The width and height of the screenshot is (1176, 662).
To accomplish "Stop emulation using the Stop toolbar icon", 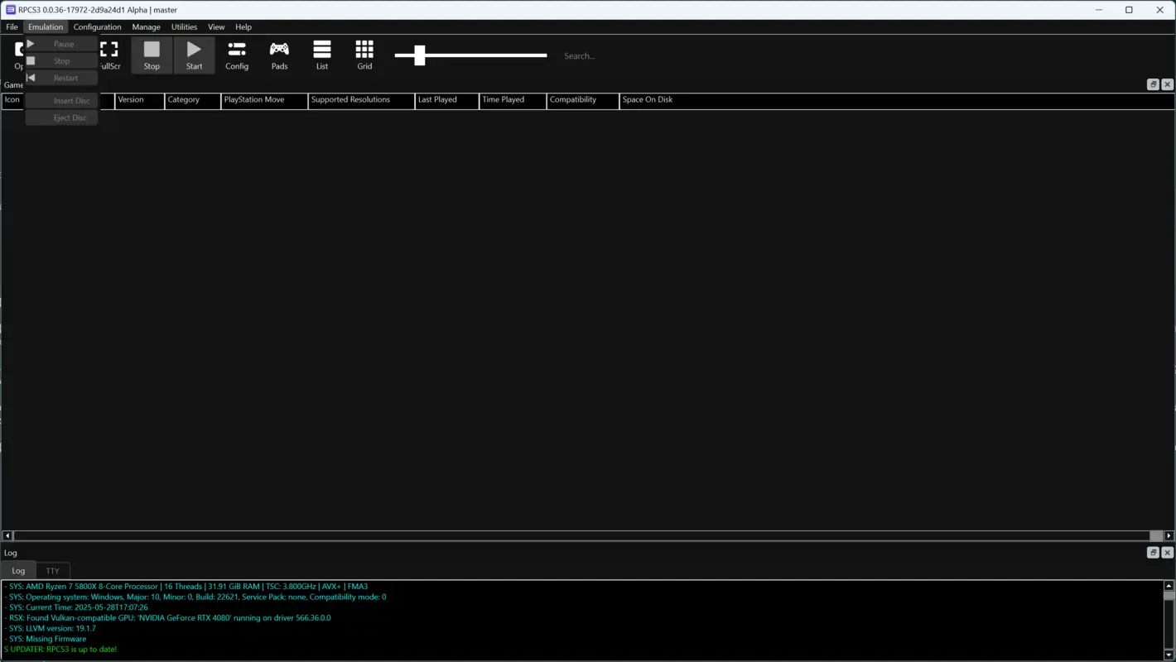I will pos(152,55).
